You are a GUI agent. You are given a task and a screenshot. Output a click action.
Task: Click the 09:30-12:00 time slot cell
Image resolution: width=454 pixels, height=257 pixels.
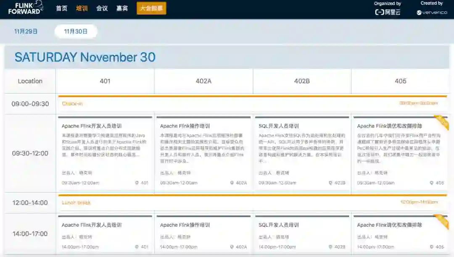(30, 153)
